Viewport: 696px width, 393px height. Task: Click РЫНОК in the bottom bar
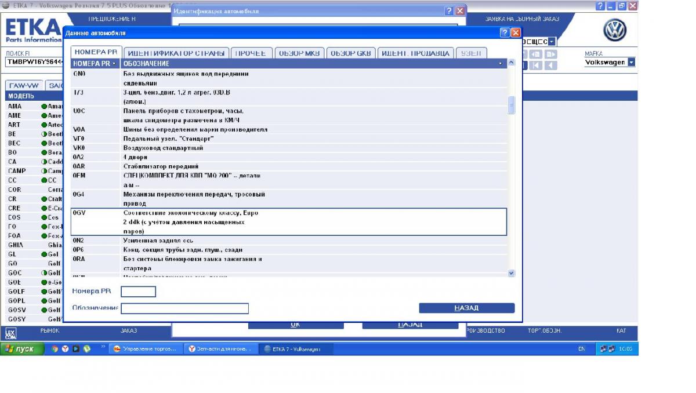click(x=50, y=331)
